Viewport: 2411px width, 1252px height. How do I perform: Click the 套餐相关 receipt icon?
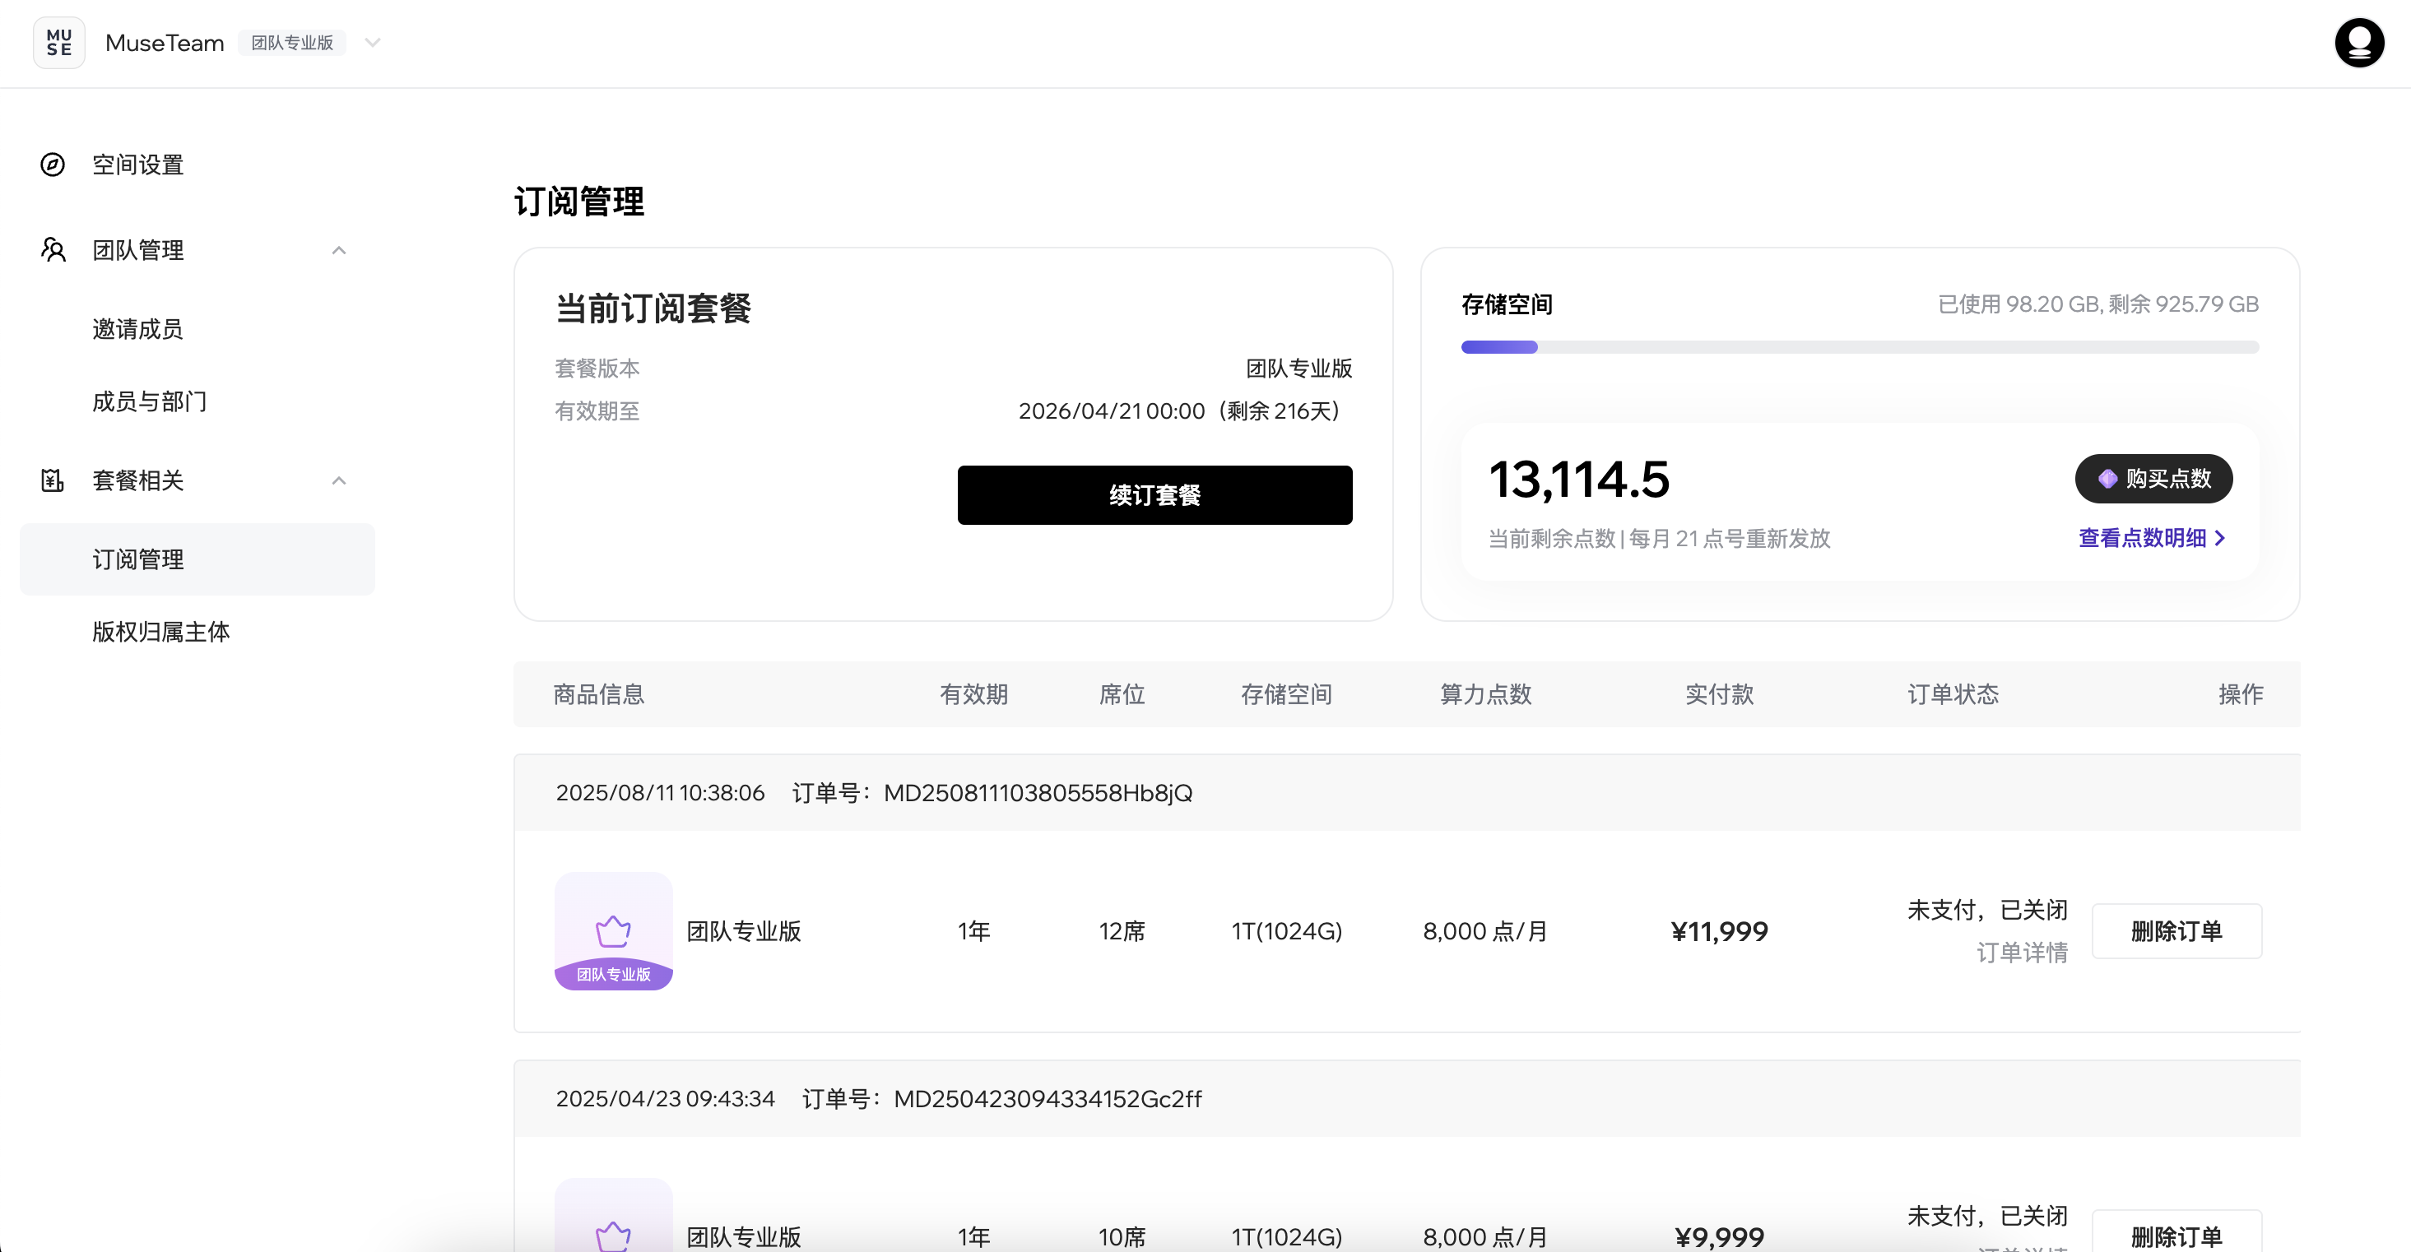53,480
